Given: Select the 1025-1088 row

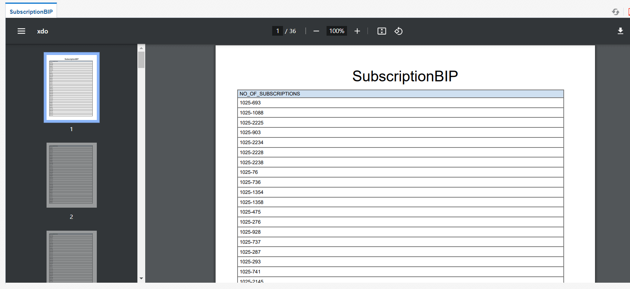Looking at the screenshot, I should coord(401,113).
